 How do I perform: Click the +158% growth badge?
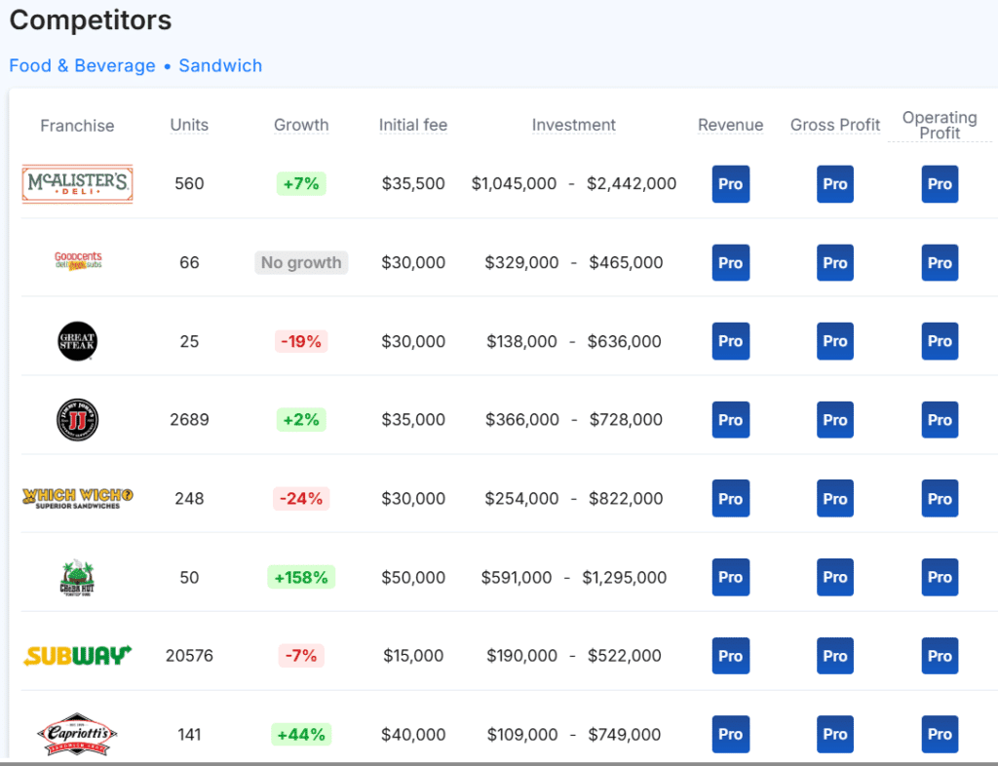[301, 577]
